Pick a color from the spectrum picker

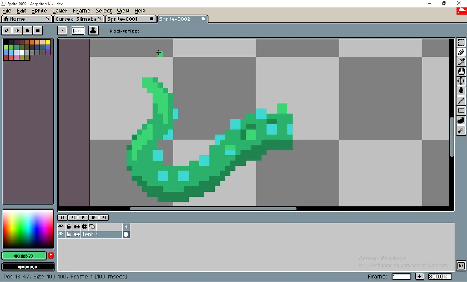pos(28,229)
